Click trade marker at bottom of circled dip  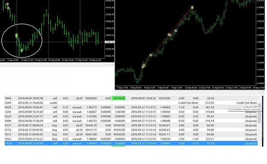point(22,50)
